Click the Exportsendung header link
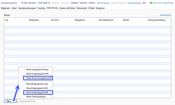 [x=133, y=3]
